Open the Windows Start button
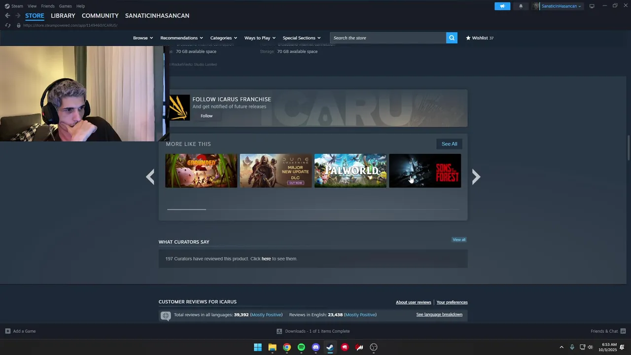Viewport: 631px width, 355px height. click(x=258, y=347)
